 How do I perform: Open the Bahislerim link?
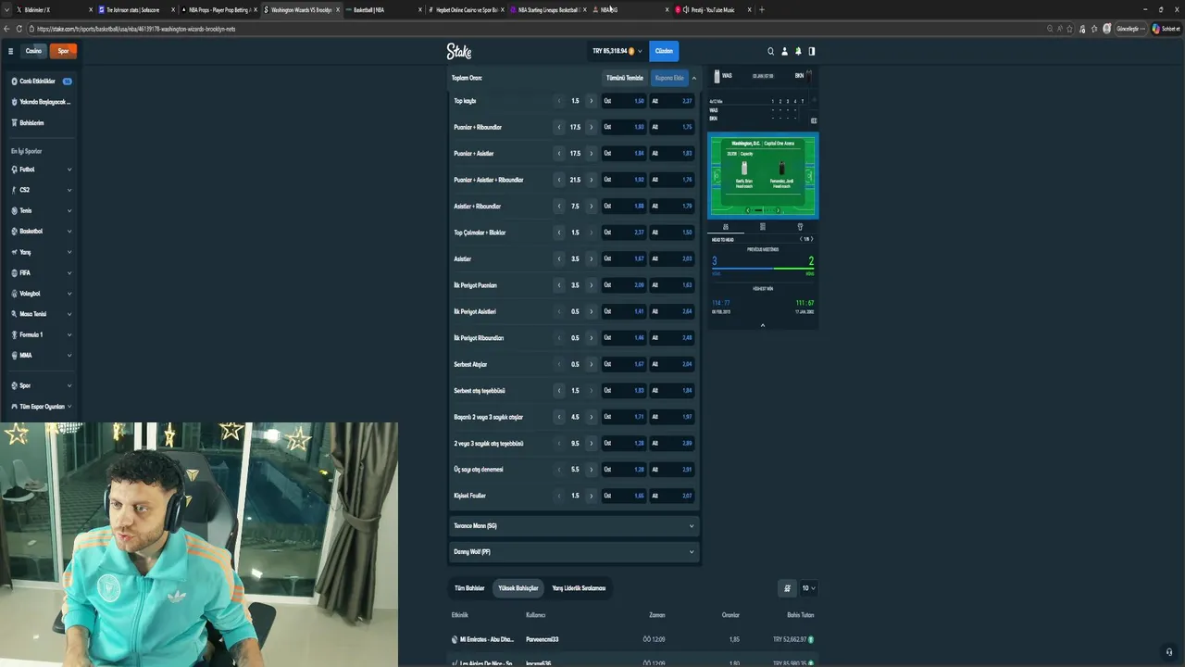click(31, 122)
